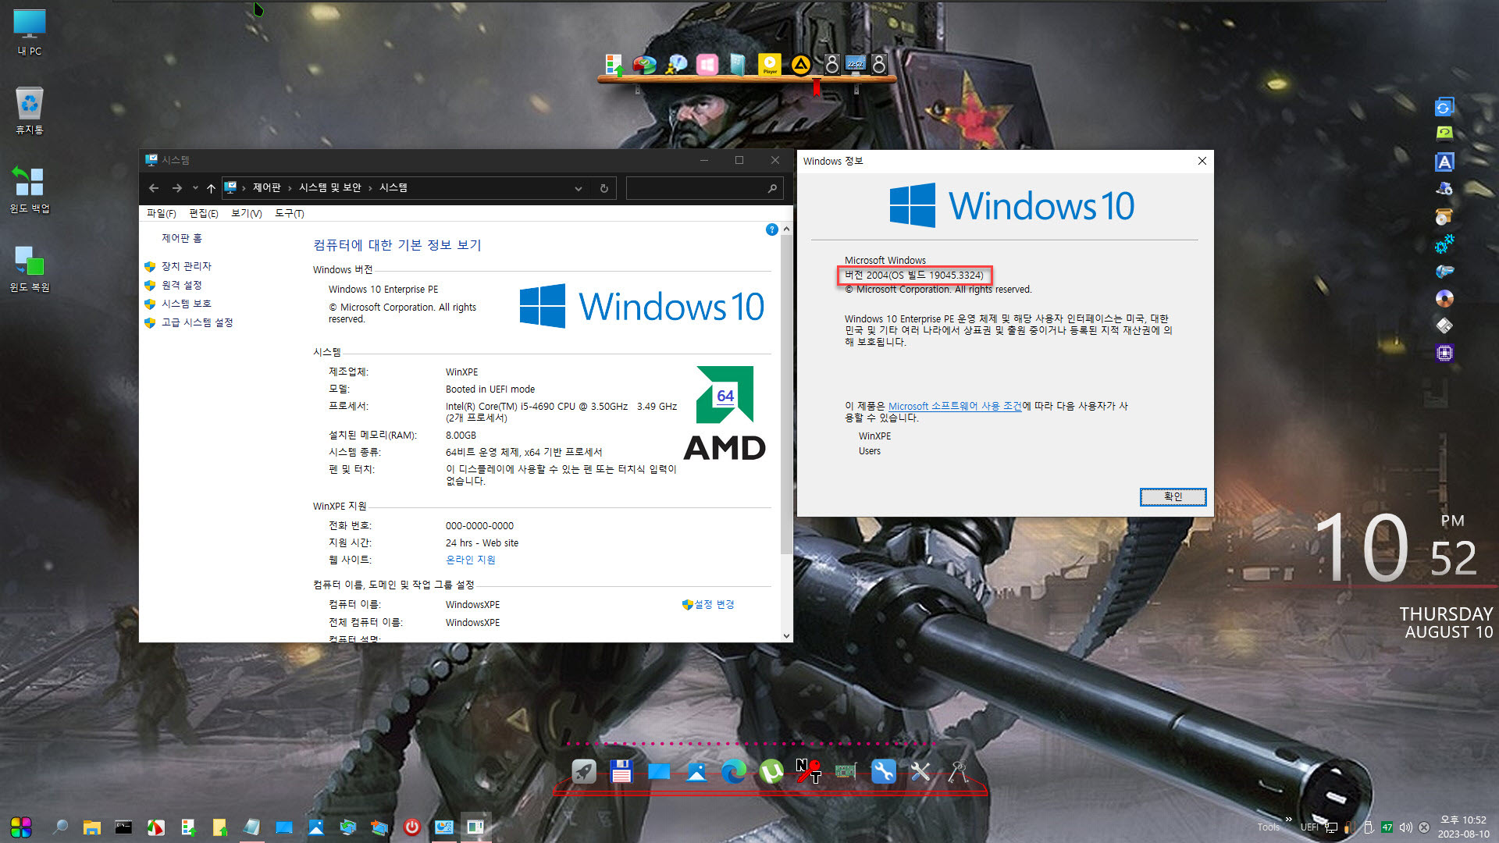Image resolution: width=1499 pixels, height=843 pixels.
Task: Launch uTorrent from the bottom dock
Action: click(x=771, y=772)
